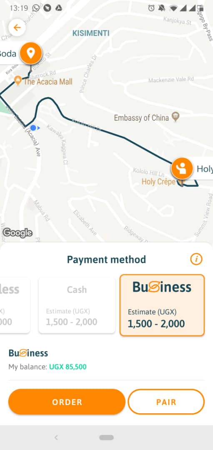The image size is (213, 450).
Task: Tap the orange pickup location pin marker
Action: pos(31,53)
